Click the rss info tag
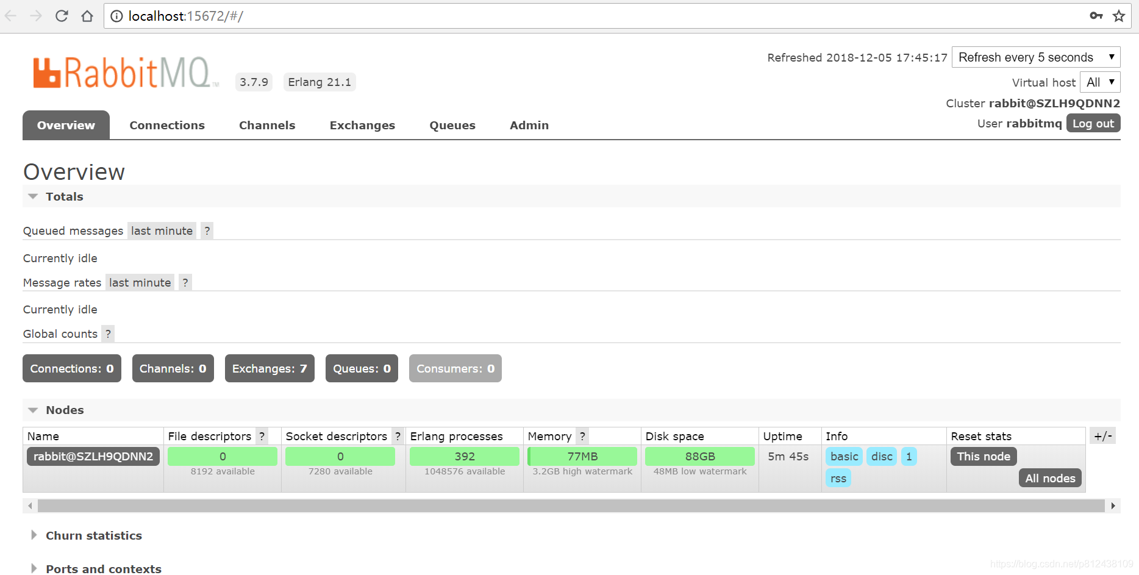Viewport: 1139px width, 575px height. 838,478
